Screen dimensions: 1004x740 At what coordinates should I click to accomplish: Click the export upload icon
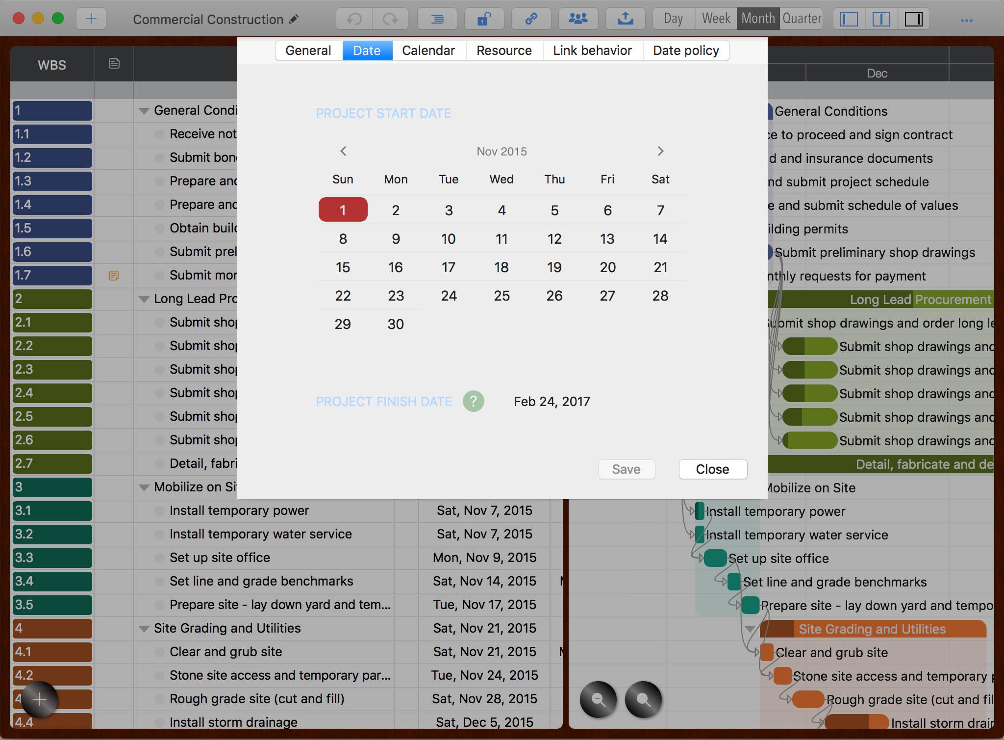[625, 19]
